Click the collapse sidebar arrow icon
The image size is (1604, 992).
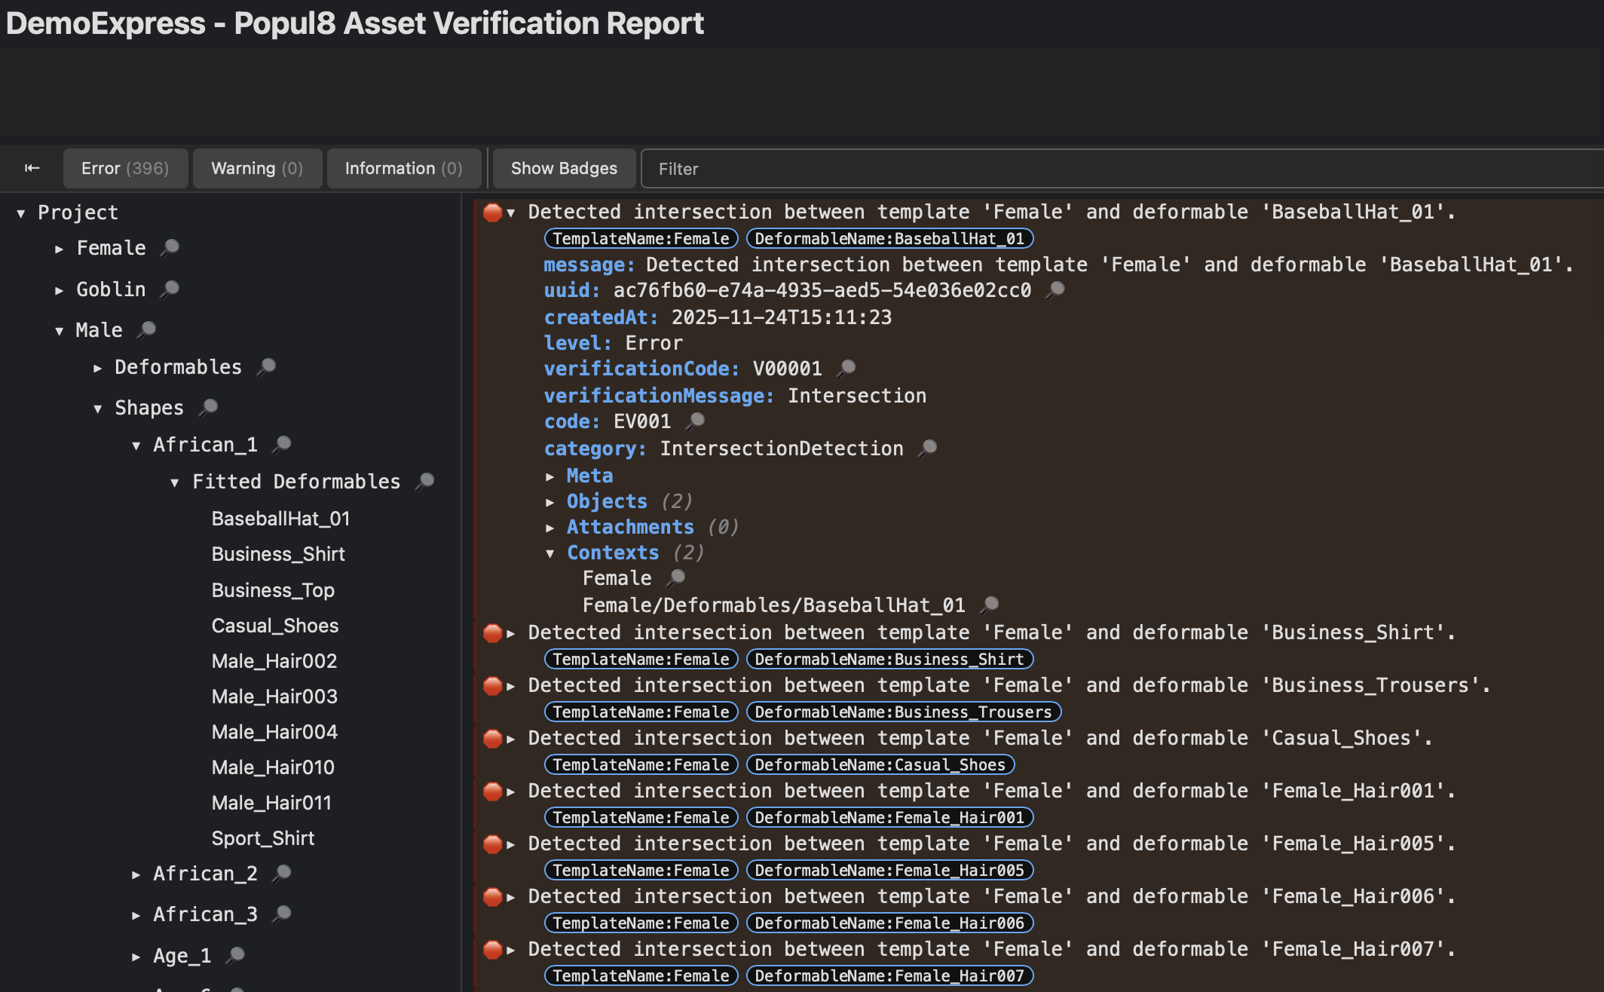pyautogui.click(x=32, y=168)
